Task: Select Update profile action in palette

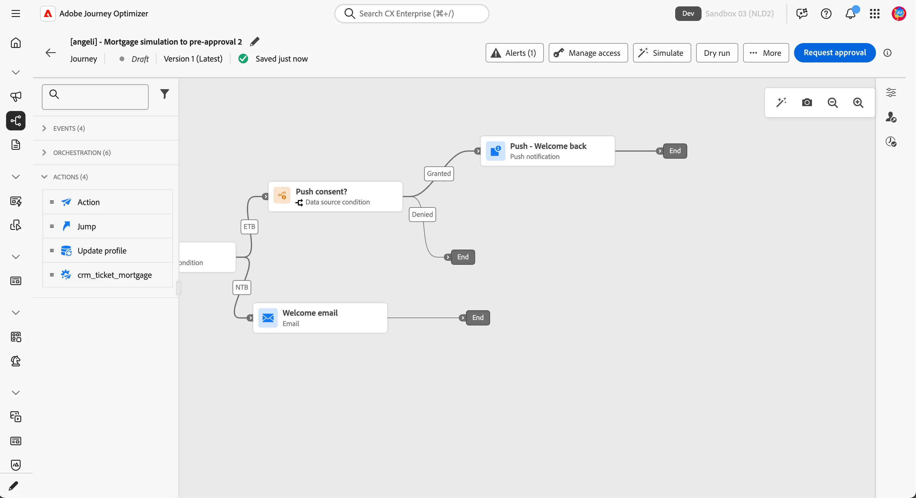Action: pyautogui.click(x=108, y=250)
